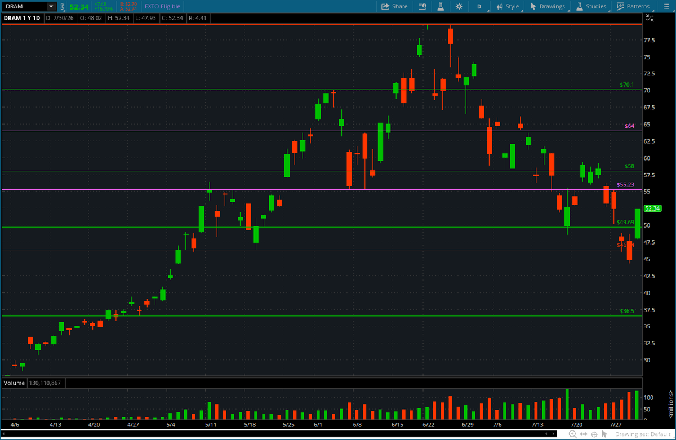This screenshot has height=440, width=676.
Task: Click the zoom in magnifier icon
Action: pos(572,434)
